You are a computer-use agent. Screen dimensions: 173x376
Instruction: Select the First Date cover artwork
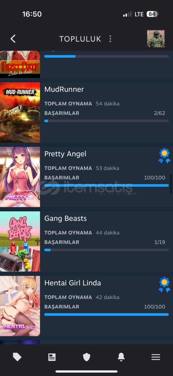click(20, 64)
